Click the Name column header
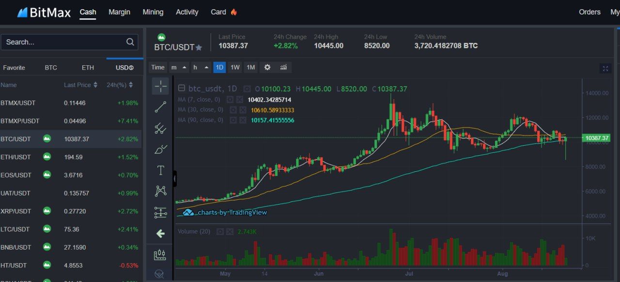This screenshot has height=282, width=620. [x=9, y=85]
